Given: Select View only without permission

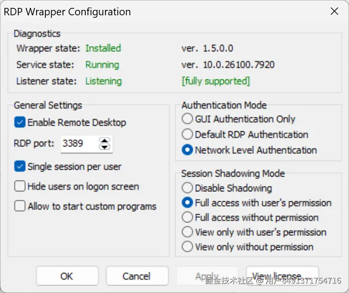Looking at the screenshot, I should [x=187, y=247].
